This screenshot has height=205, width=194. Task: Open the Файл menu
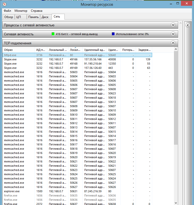click(x=7, y=11)
